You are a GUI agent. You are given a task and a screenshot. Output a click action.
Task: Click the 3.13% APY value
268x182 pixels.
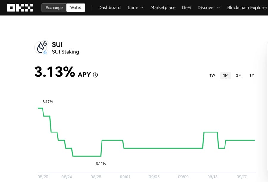(55, 72)
